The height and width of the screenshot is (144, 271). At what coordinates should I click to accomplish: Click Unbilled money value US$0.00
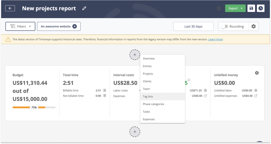coord(225,83)
